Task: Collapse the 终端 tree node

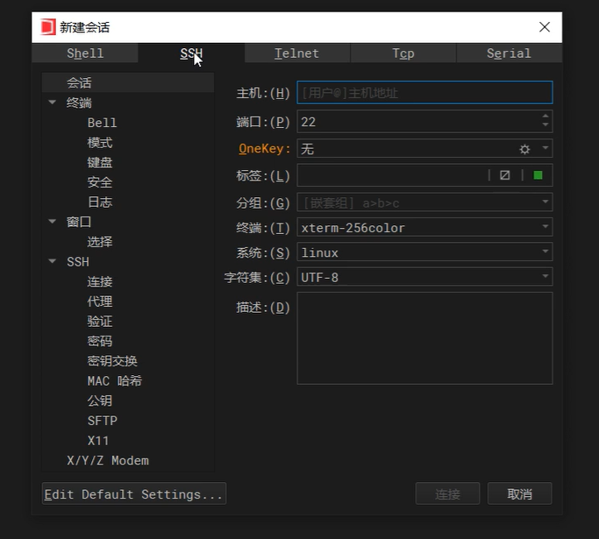Action: pos(53,103)
